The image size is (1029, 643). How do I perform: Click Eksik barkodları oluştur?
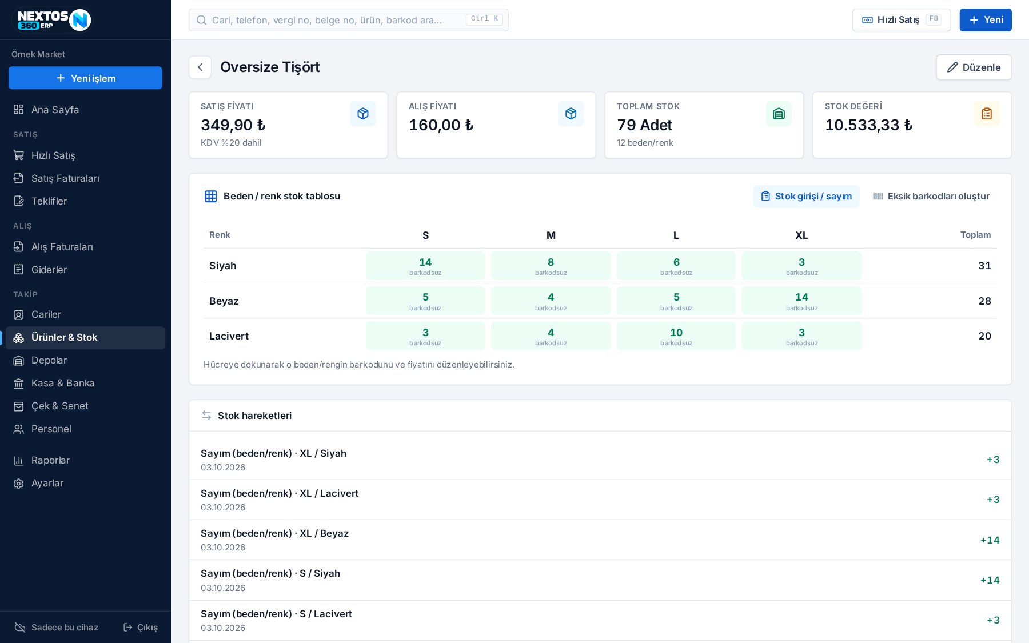click(931, 197)
